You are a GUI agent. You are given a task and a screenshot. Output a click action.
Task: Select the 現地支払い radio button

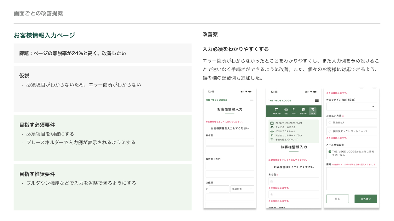coord(330,122)
